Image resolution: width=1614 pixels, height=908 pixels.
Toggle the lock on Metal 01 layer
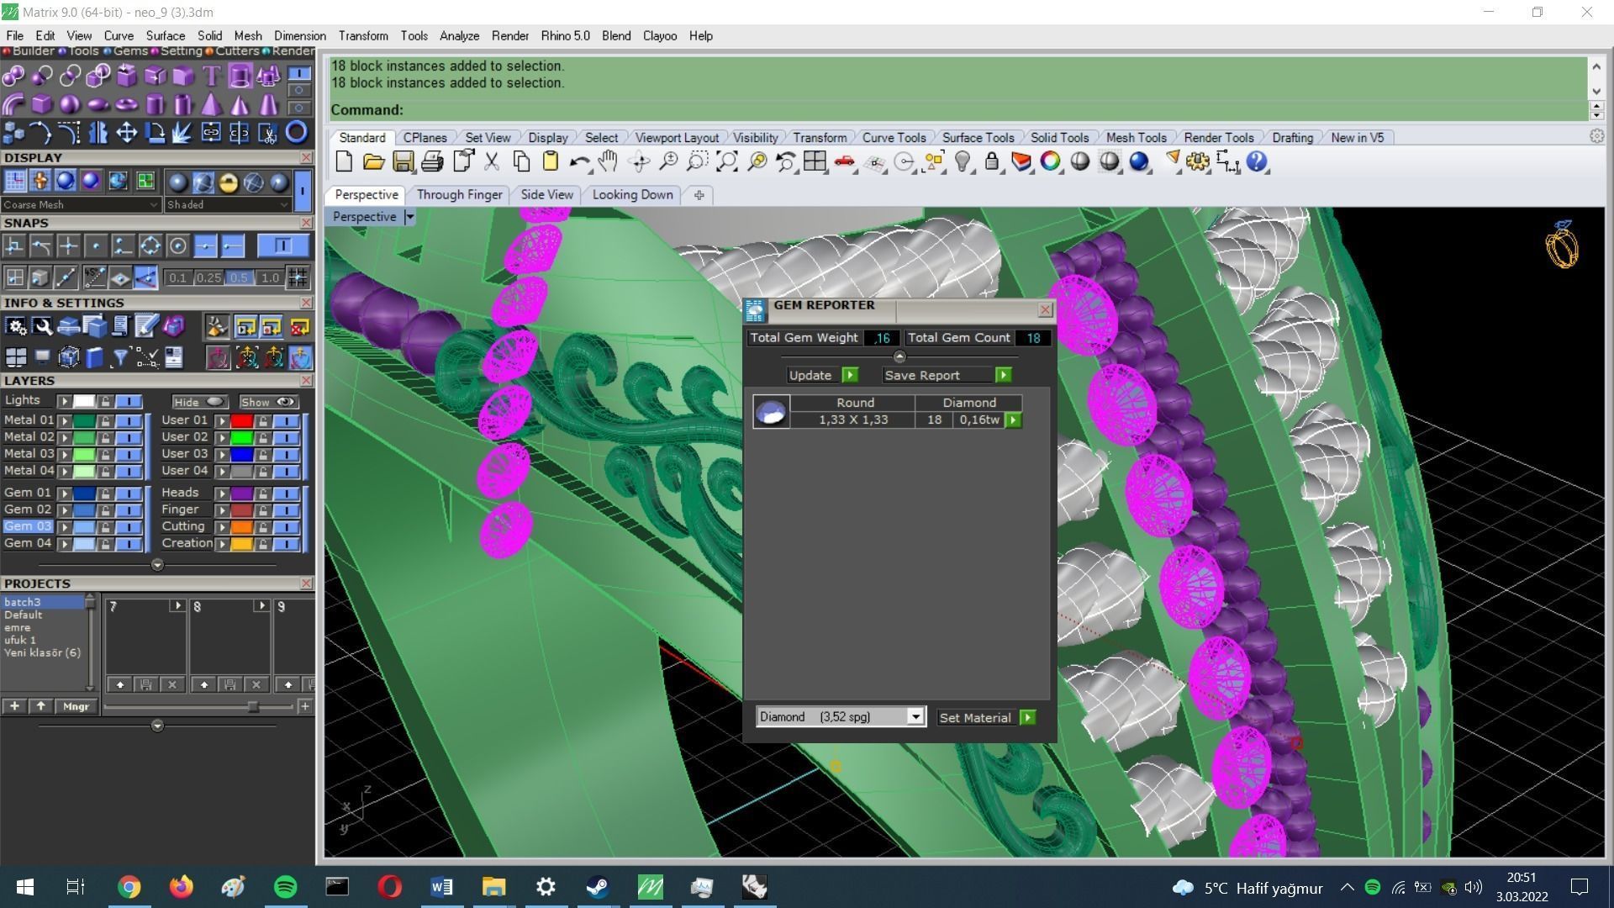[x=105, y=420]
